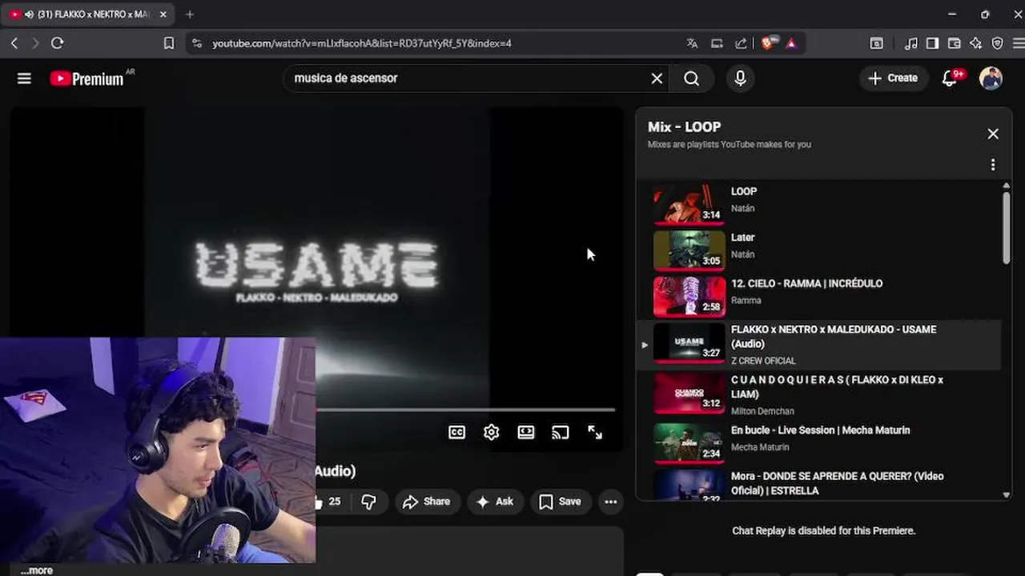Screen dimensions: 1025x576
Task: Bookmark this page
Action: [168, 43]
